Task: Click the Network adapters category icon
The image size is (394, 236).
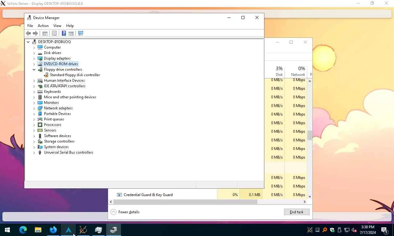Action: tap(40, 108)
